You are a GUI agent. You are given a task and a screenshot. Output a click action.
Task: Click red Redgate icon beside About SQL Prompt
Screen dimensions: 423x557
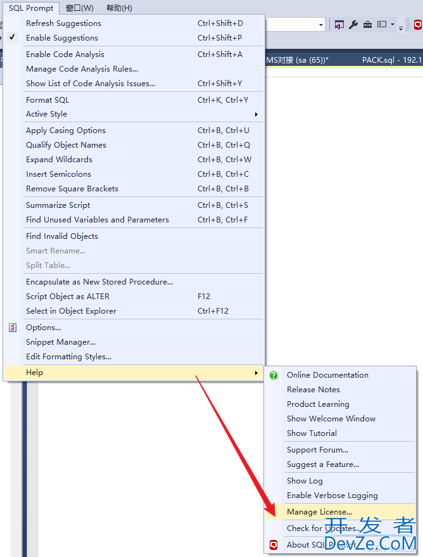pos(274,545)
